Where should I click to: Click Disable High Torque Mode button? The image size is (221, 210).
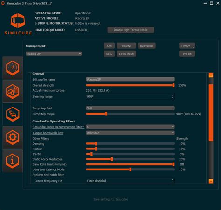[131, 30]
